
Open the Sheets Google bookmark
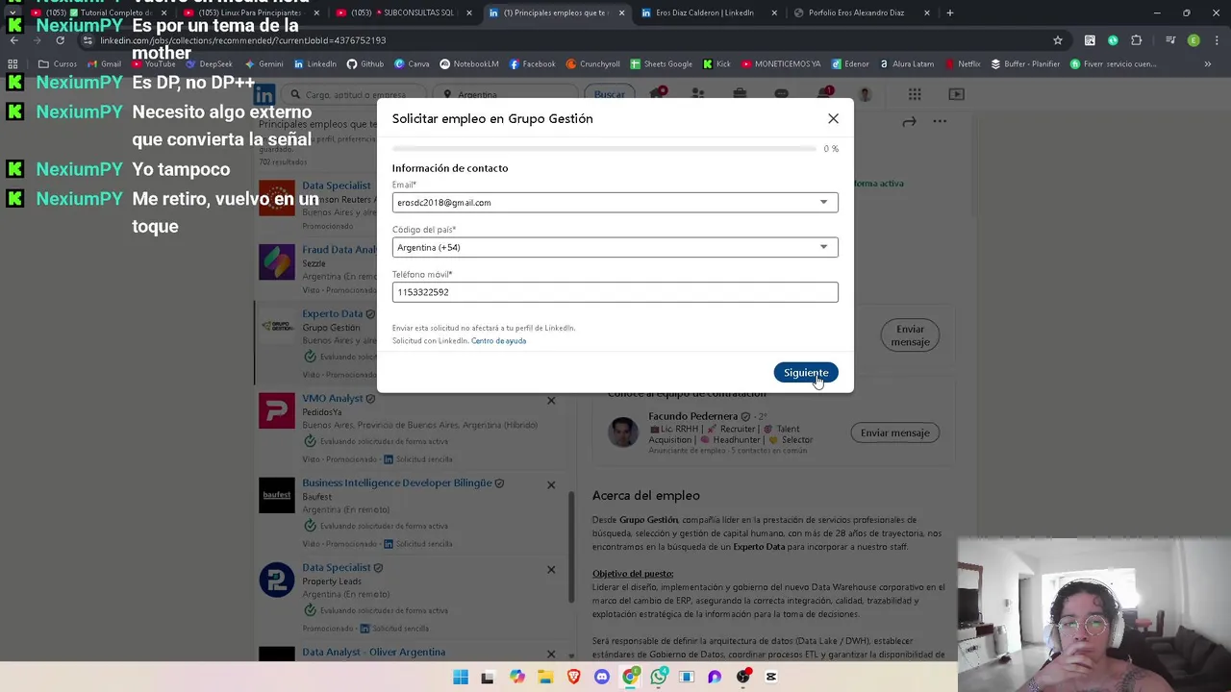click(661, 64)
